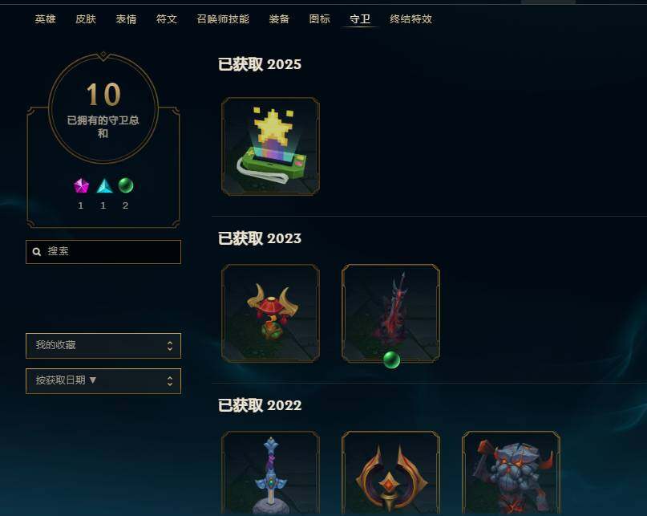Select the pixel star ward skin
The image size is (647, 516).
click(270, 146)
